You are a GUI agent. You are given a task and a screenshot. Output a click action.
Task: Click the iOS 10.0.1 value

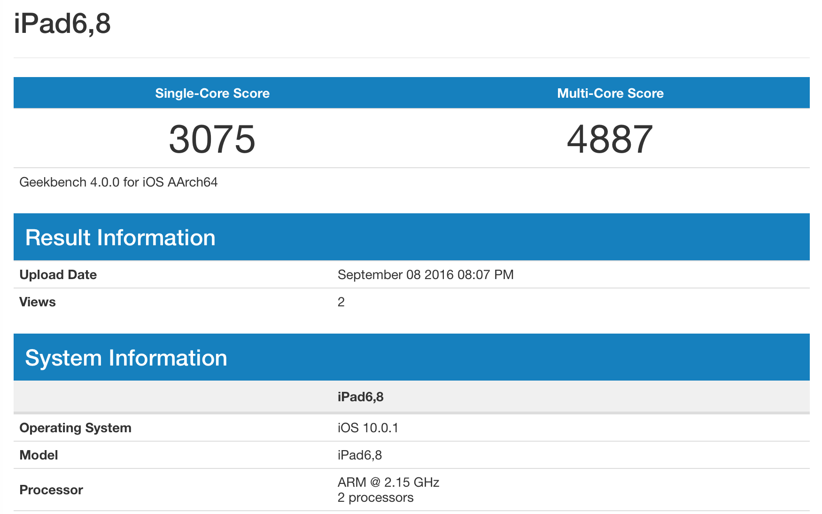coord(368,428)
